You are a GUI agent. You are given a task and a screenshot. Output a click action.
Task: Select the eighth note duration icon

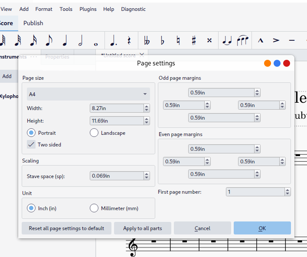tap(49, 40)
